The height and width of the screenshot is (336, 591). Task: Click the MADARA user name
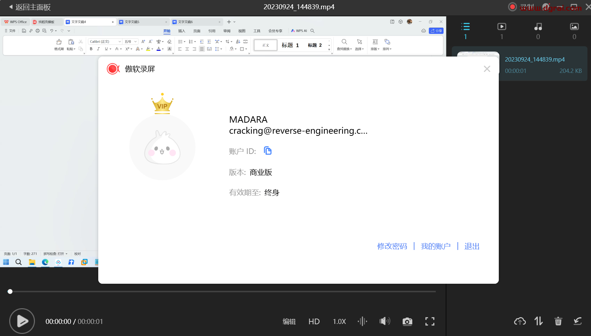tap(248, 119)
